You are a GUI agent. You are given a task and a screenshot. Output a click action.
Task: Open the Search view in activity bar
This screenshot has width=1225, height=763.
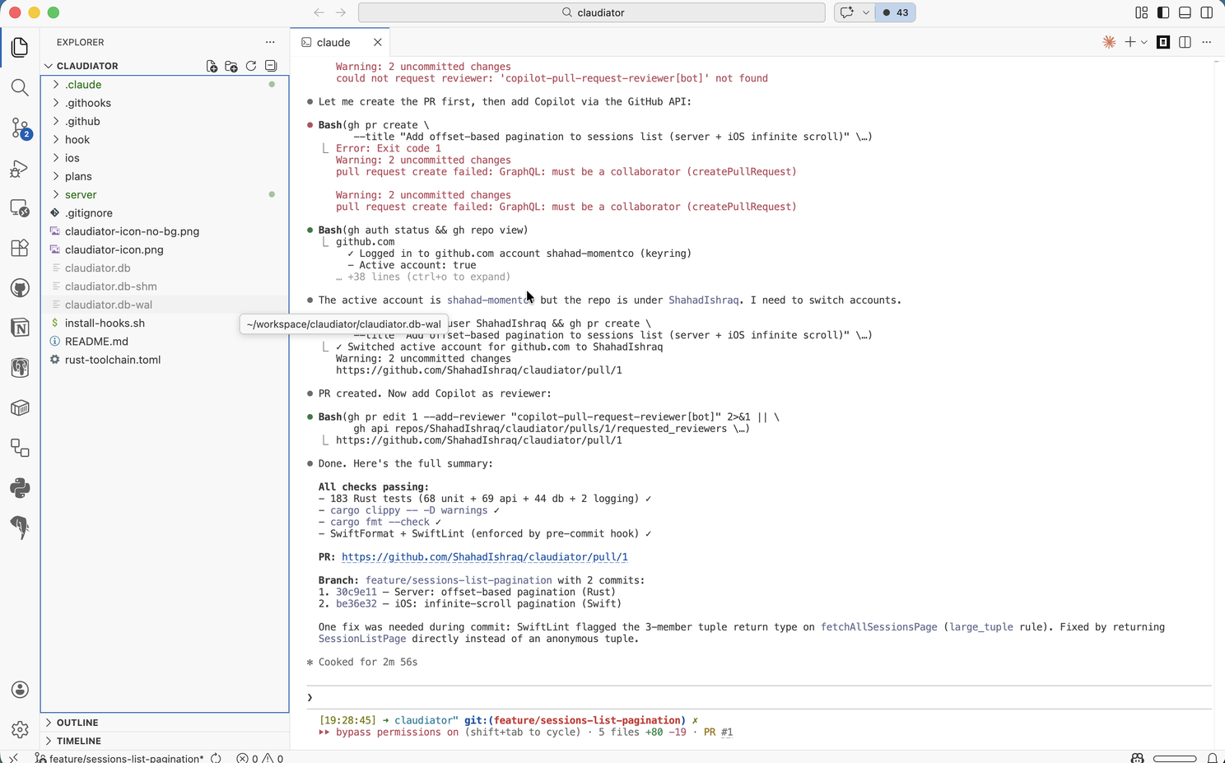pyautogui.click(x=20, y=87)
